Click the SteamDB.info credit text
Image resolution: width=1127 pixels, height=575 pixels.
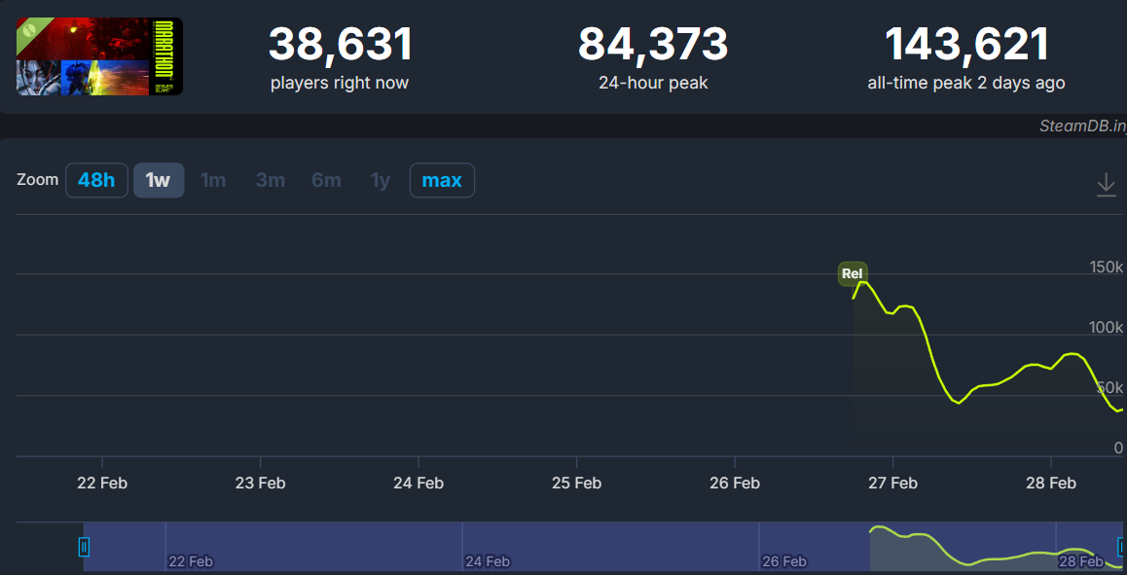click(1082, 126)
